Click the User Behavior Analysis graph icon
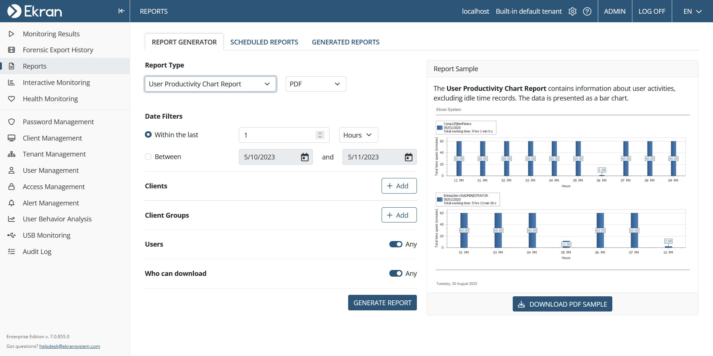Image resolution: width=713 pixels, height=356 pixels. click(x=12, y=219)
